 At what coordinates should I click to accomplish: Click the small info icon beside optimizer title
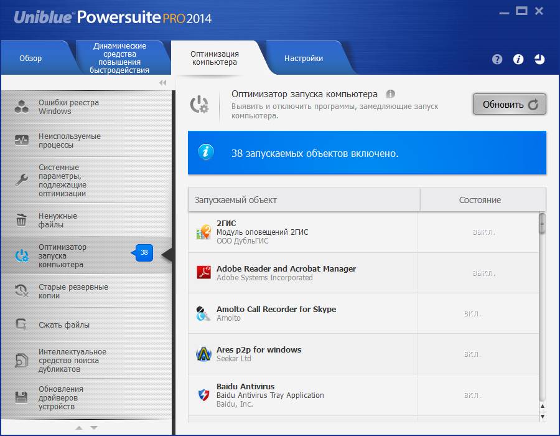pos(391,94)
